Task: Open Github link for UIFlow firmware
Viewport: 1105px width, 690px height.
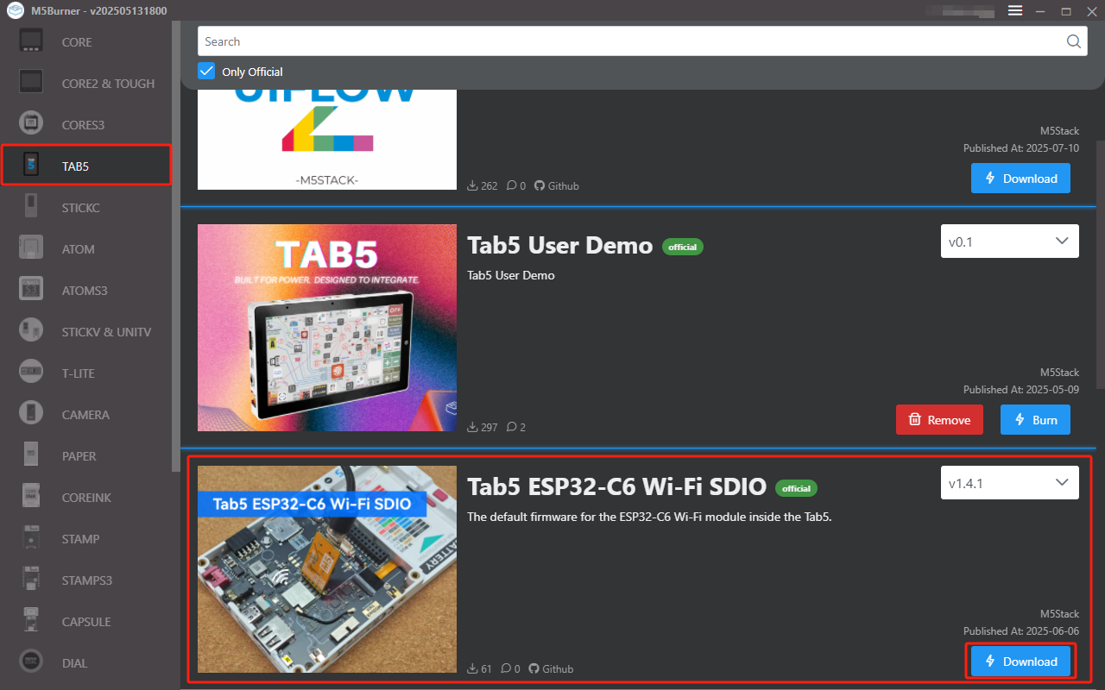Action: pyautogui.click(x=557, y=185)
